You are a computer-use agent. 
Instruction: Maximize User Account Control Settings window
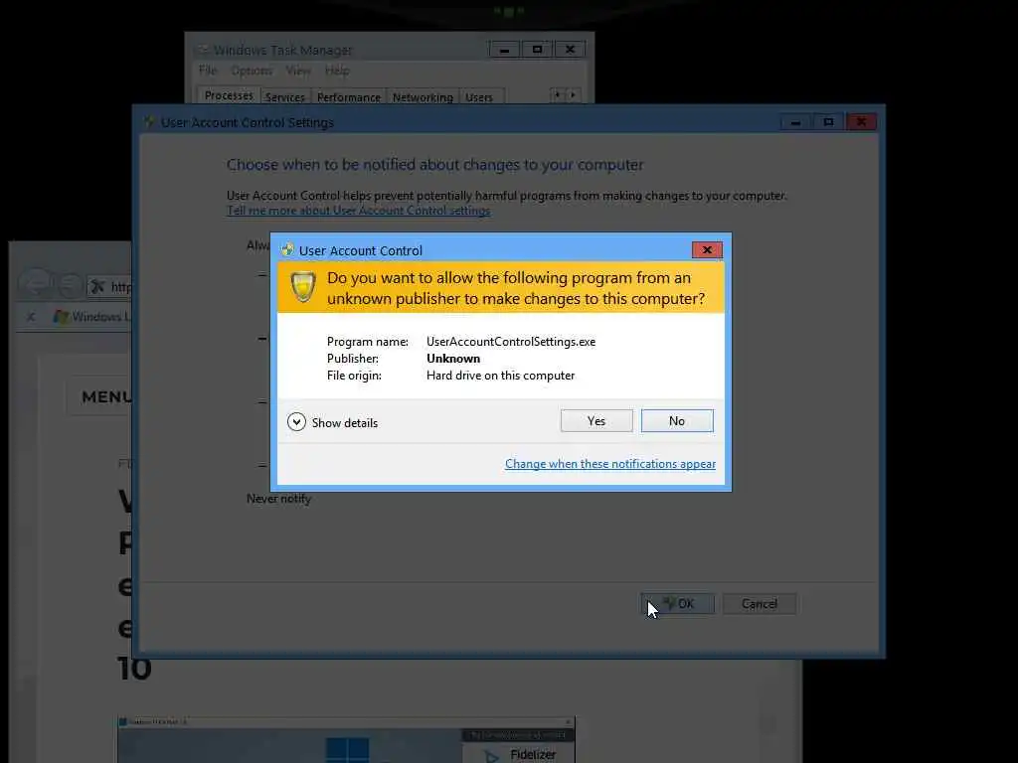[x=828, y=122]
